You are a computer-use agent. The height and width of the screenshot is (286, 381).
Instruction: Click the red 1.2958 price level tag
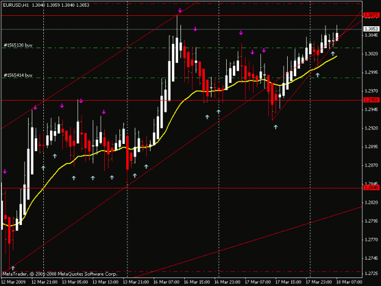tap(371, 100)
